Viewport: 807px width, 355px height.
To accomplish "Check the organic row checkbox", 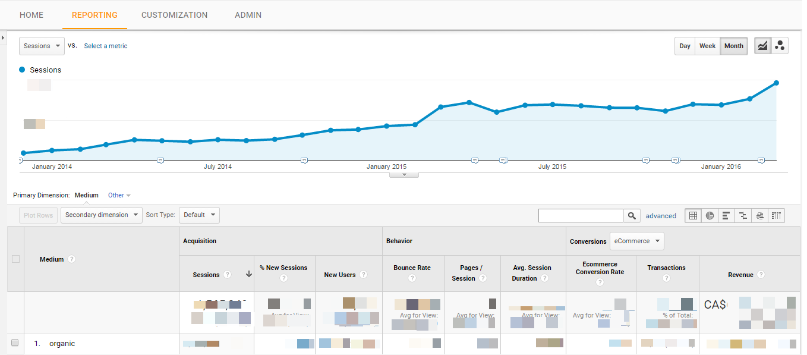I will coord(15,343).
